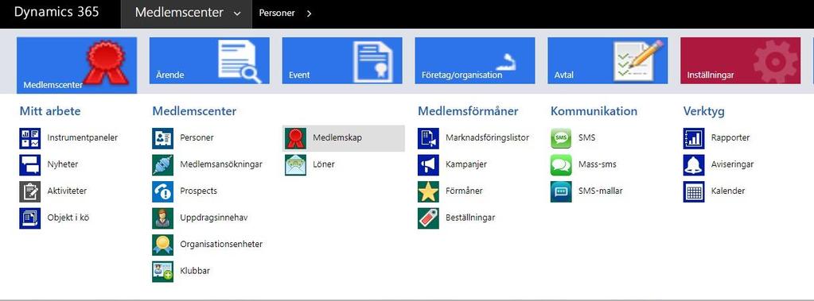Click the Uppdragsinnehav person icon
The image size is (814, 301).
coord(162,218)
